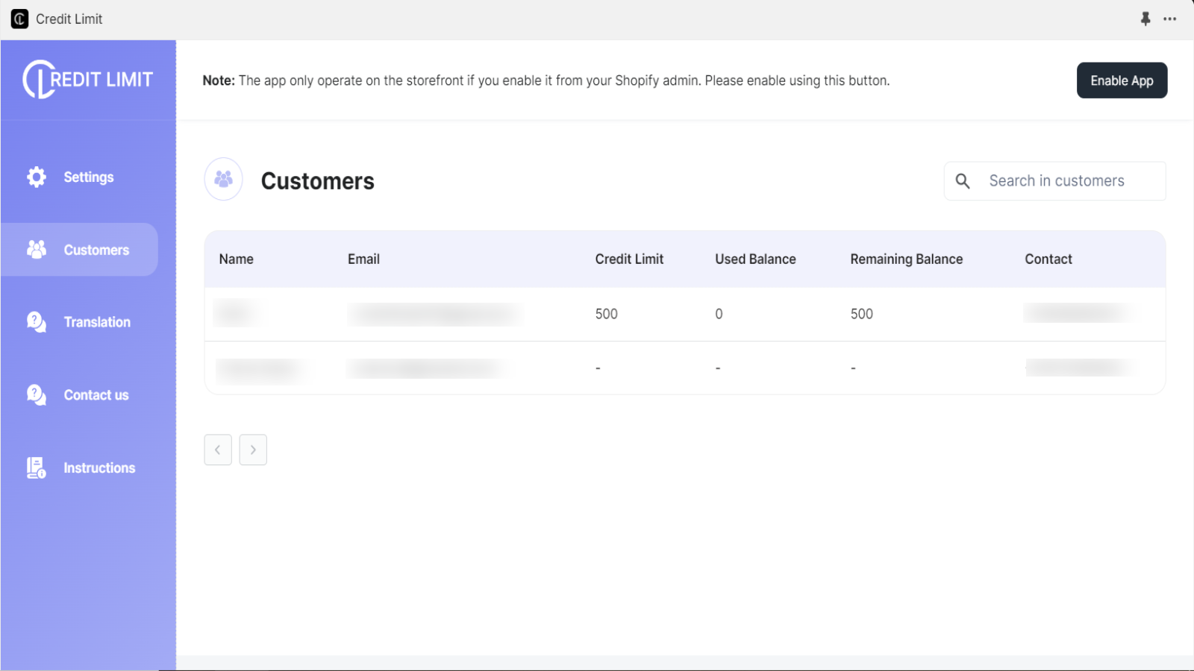Click the Search in customers field
The height and width of the screenshot is (671, 1194).
1060,180
